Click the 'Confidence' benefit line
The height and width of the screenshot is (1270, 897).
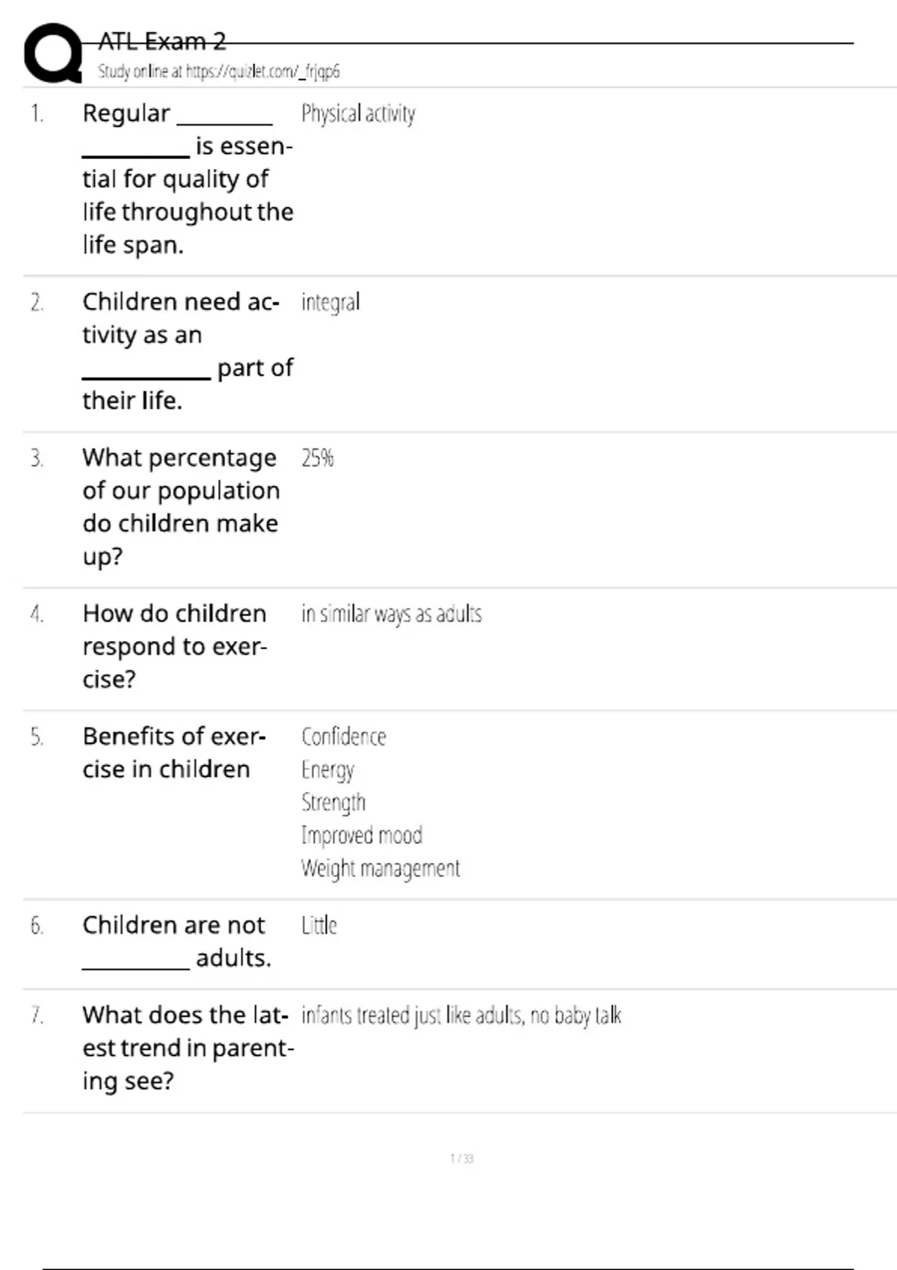coord(344,737)
